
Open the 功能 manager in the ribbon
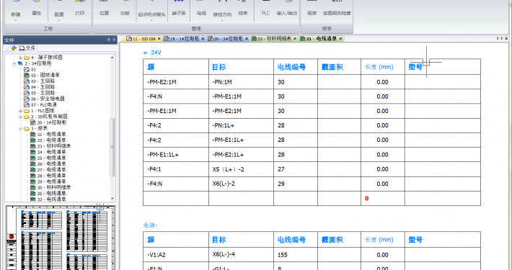[x=125, y=13]
